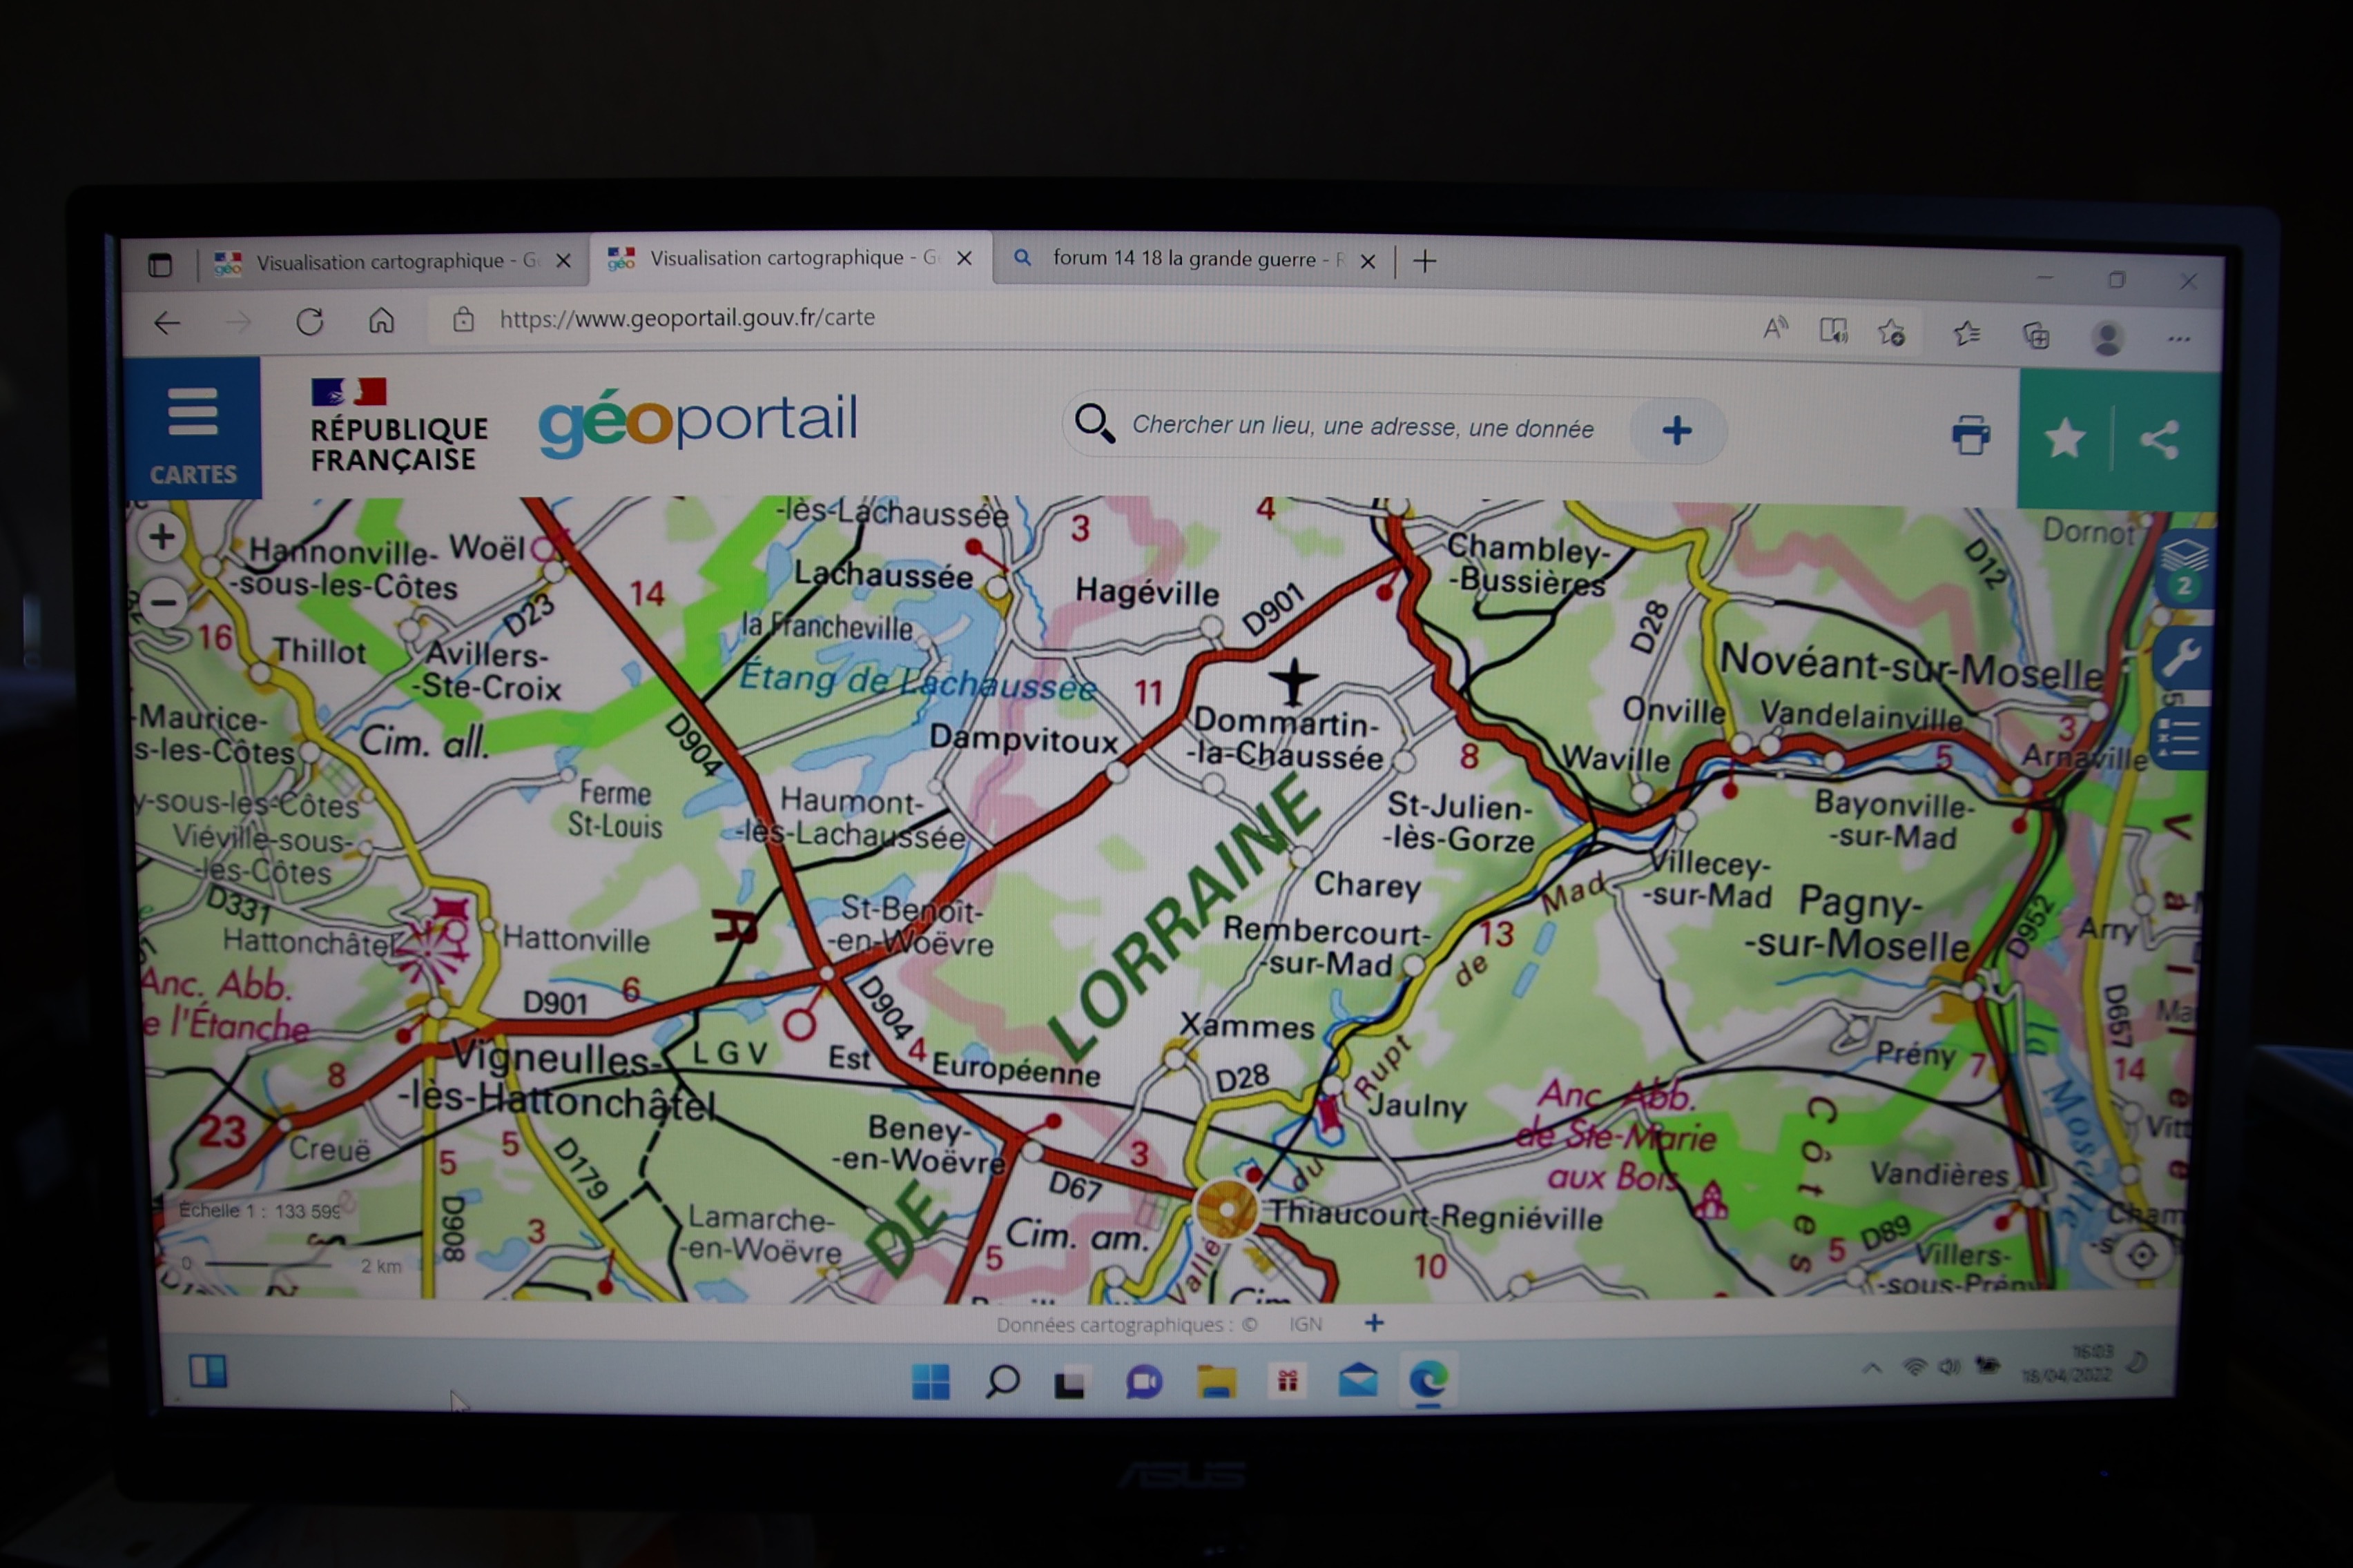Image resolution: width=2353 pixels, height=1568 pixels.
Task: Click the Géoportail search magnifier icon
Action: (1094, 424)
